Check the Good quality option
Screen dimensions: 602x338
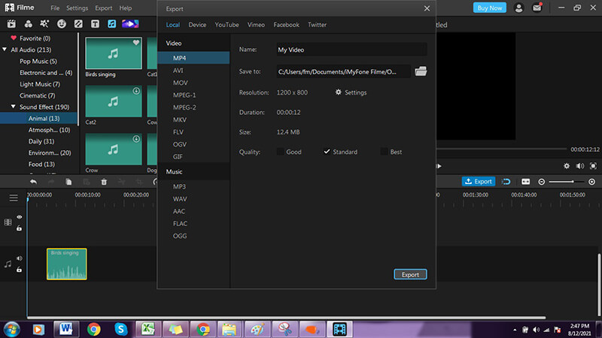(280, 152)
